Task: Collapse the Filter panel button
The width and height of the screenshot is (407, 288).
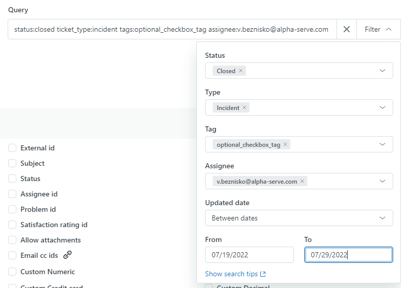Action: [378, 30]
